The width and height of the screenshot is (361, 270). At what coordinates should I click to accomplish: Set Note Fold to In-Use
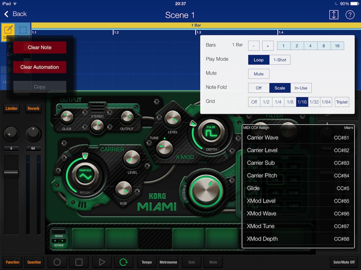301,88
